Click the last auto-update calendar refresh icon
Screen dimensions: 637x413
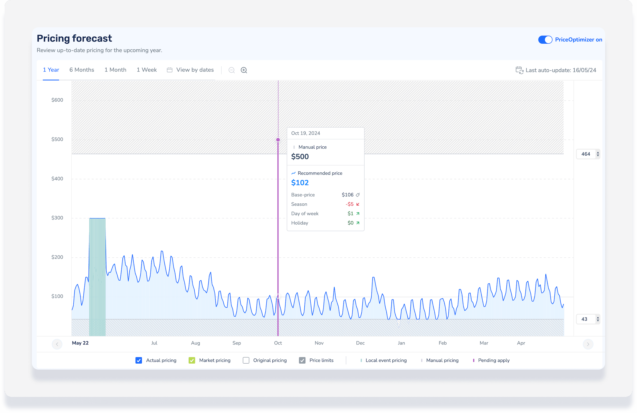pyautogui.click(x=519, y=70)
